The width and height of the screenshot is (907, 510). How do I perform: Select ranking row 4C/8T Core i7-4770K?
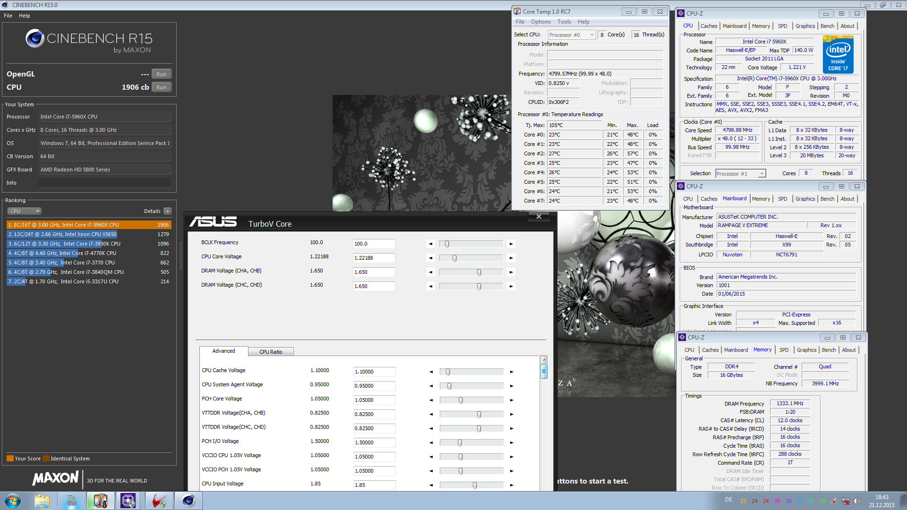[x=89, y=253]
